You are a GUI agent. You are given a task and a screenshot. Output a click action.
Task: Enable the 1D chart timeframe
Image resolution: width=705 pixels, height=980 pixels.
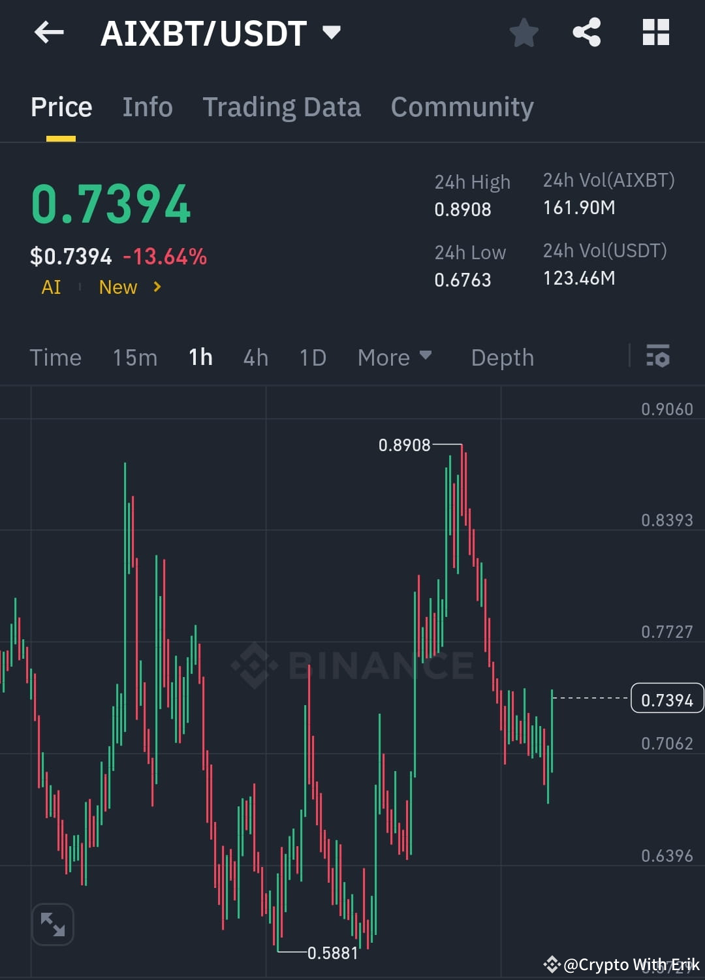(312, 357)
